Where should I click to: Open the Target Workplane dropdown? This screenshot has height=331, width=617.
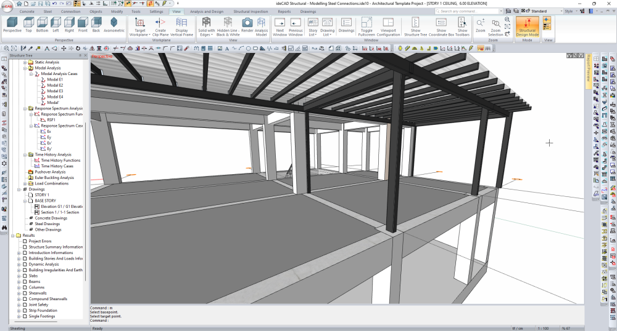pos(140,26)
